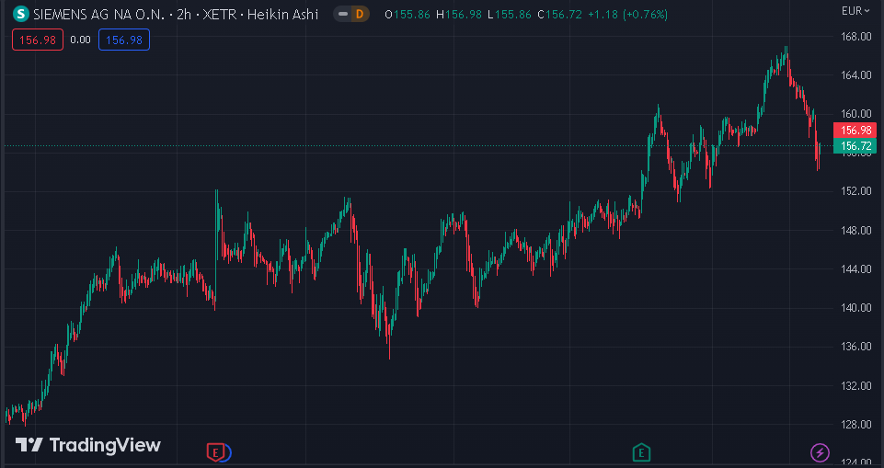Click the purple lightning bolt icon
Screen dimensions: 884x468
[820, 451]
